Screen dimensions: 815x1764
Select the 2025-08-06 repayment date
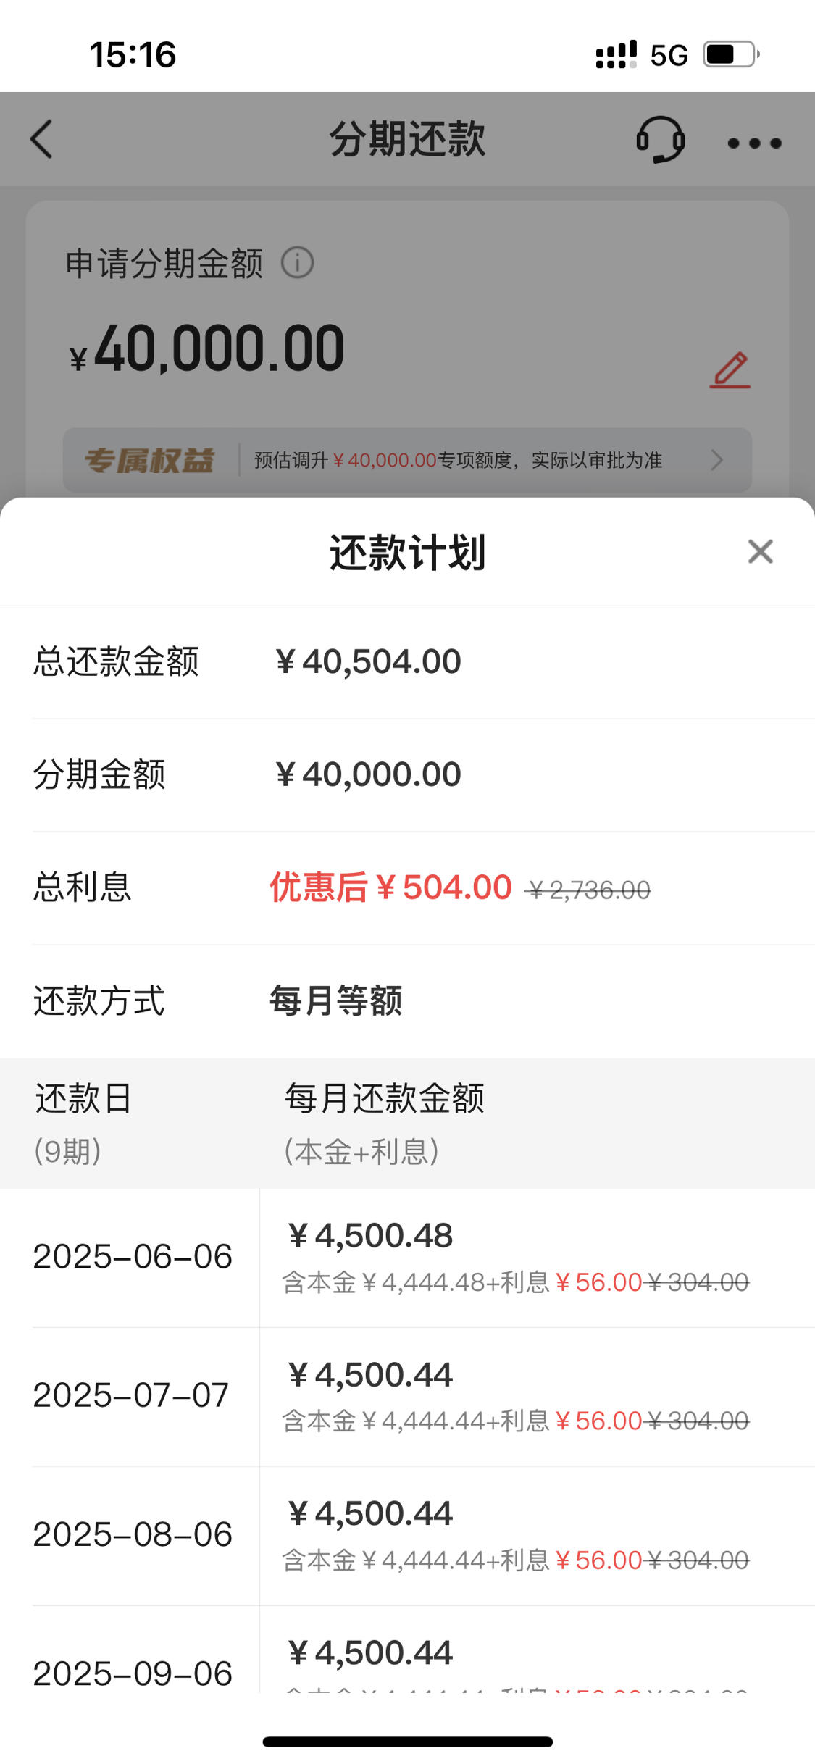pos(133,1534)
